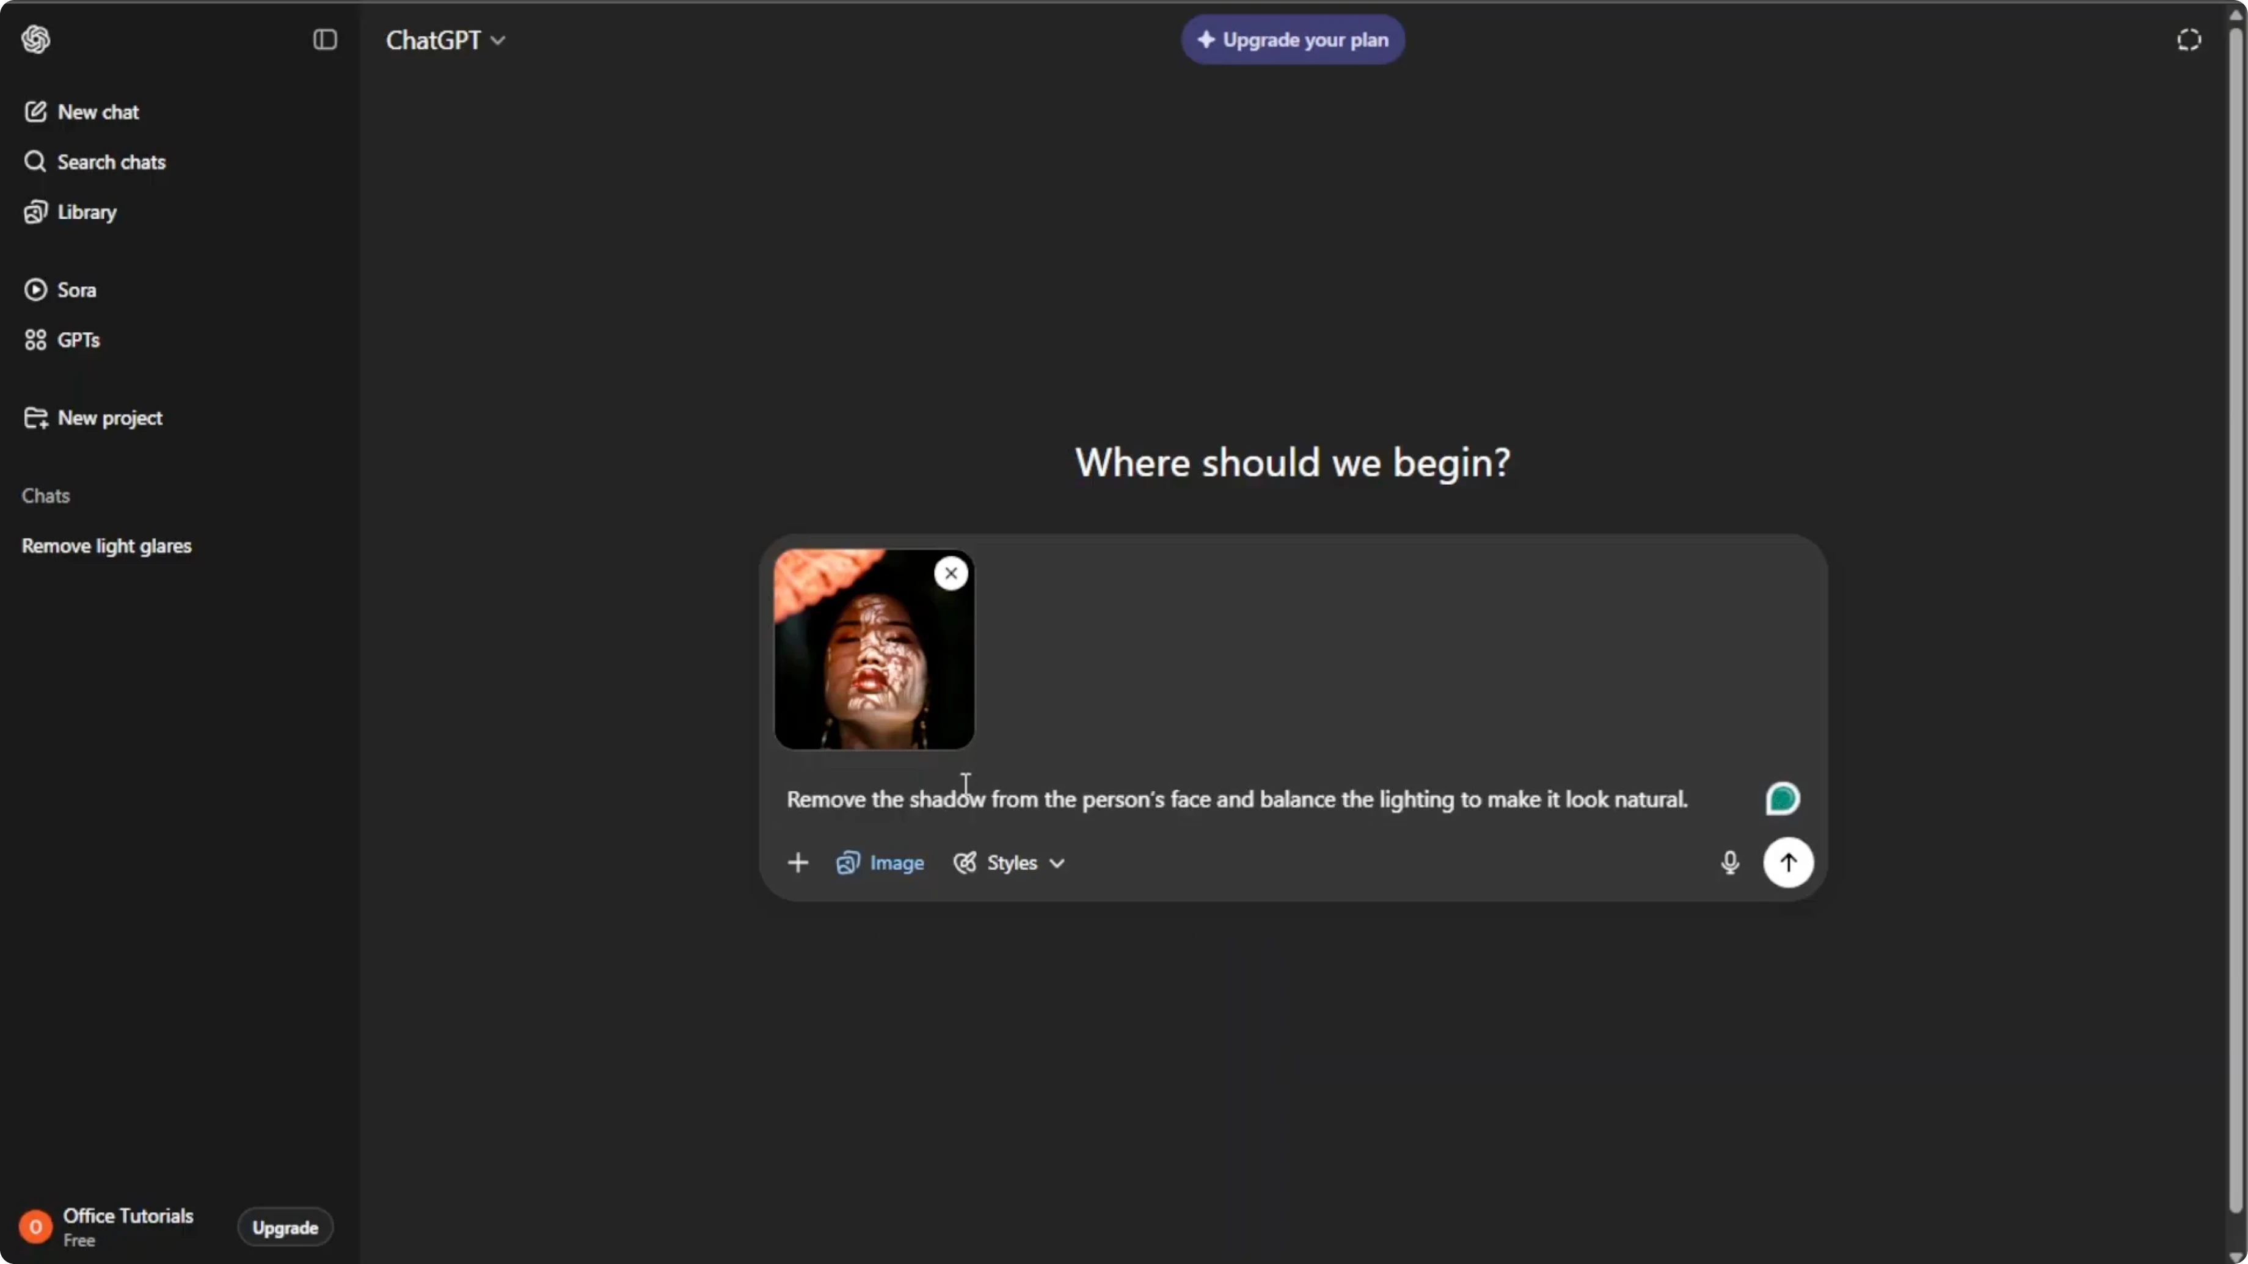The image size is (2248, 1264).
Task: Open the Office Tutorials account menu
Action: click(128, 1227)
